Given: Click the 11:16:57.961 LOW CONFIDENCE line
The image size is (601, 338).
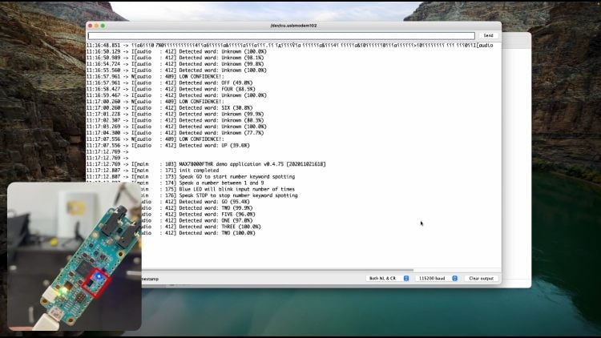Looking at the screenshot, I should click(x=155, y=77).
